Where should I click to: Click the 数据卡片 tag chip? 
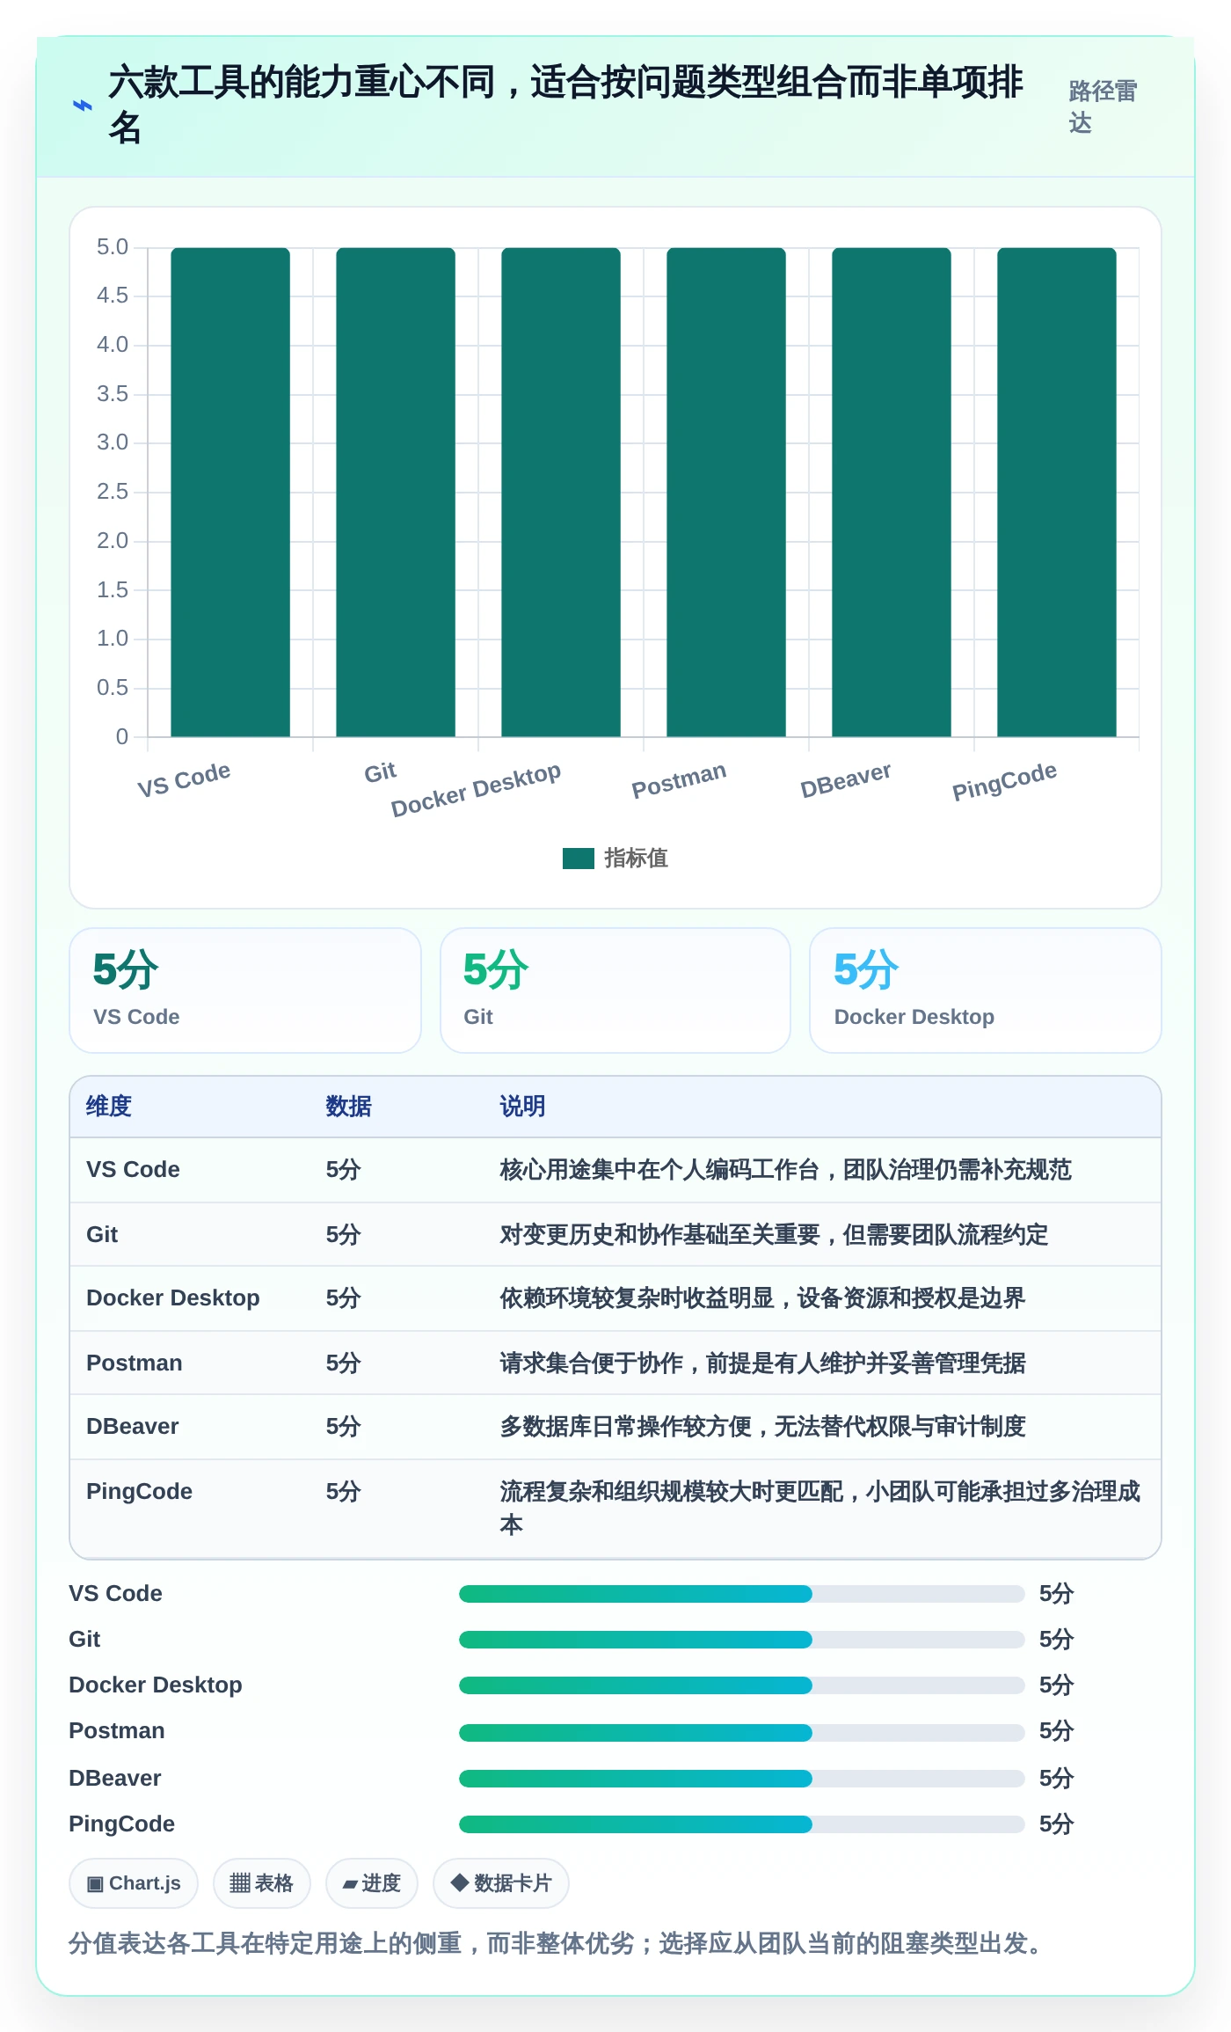[501, 1883]
